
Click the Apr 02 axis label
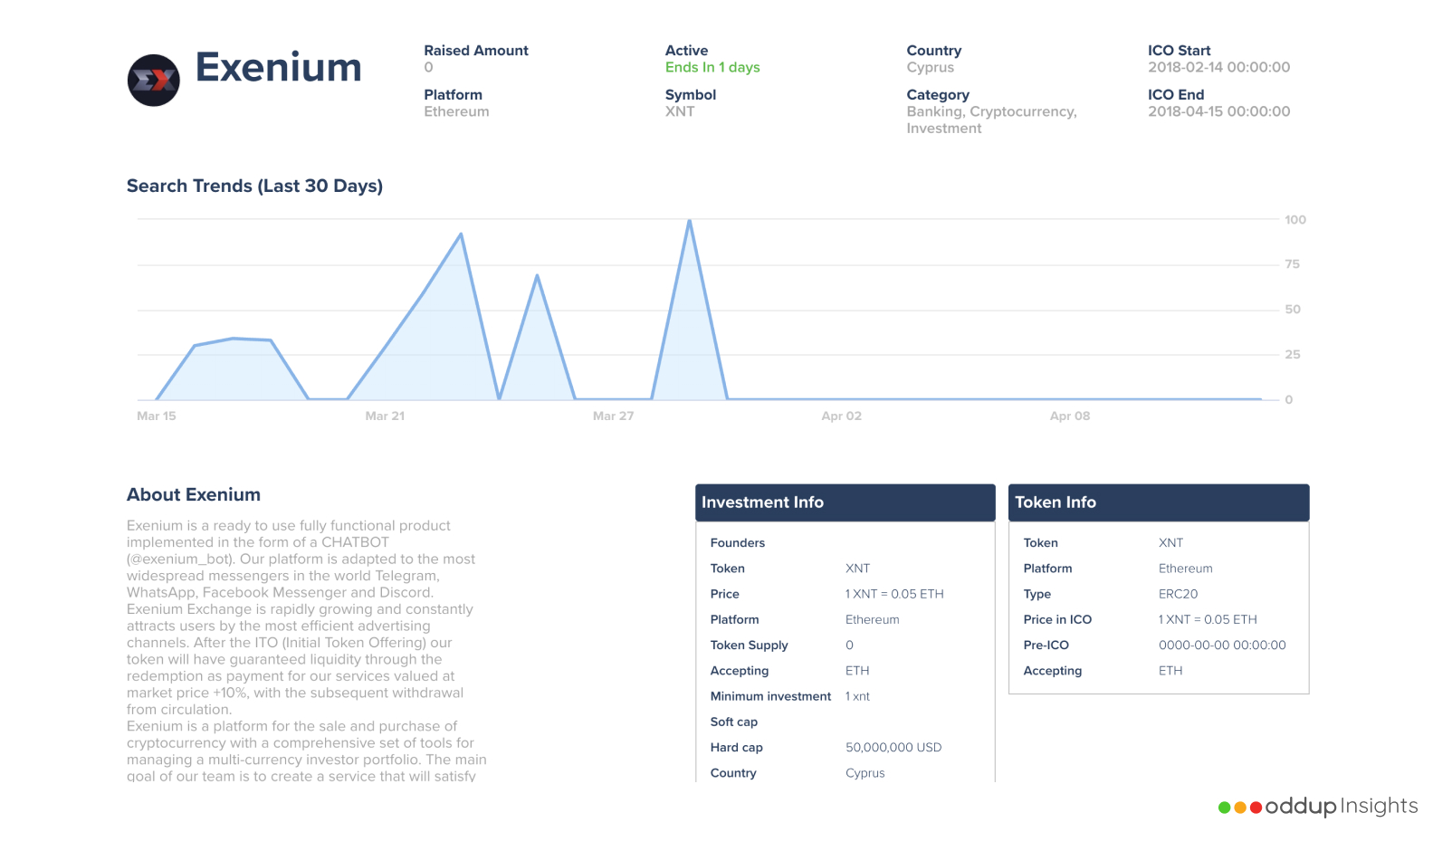(842, 416)
